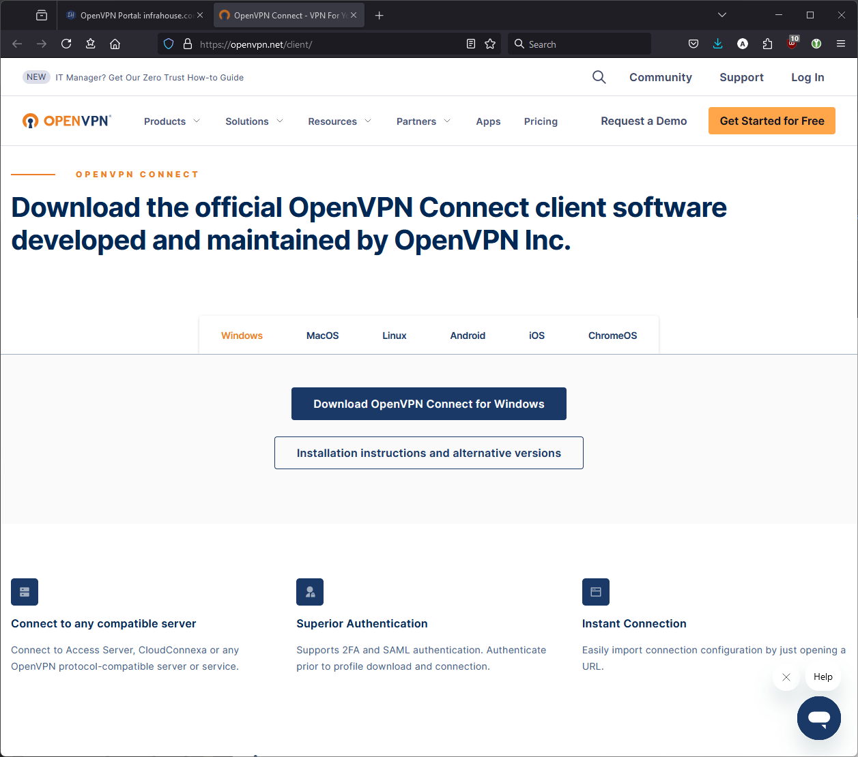Open the Support link
The width and height of the screenshot is (858, 757).
(x=741, y=77)
